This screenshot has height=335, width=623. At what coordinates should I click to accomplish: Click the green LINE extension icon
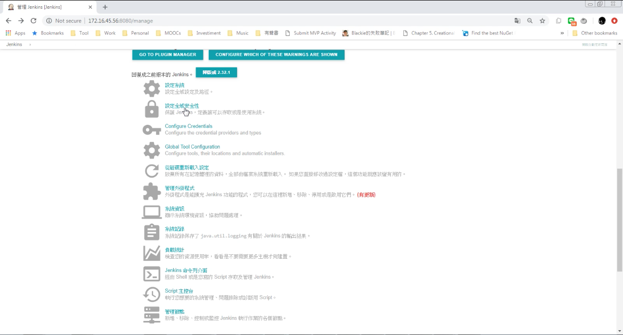571,21
